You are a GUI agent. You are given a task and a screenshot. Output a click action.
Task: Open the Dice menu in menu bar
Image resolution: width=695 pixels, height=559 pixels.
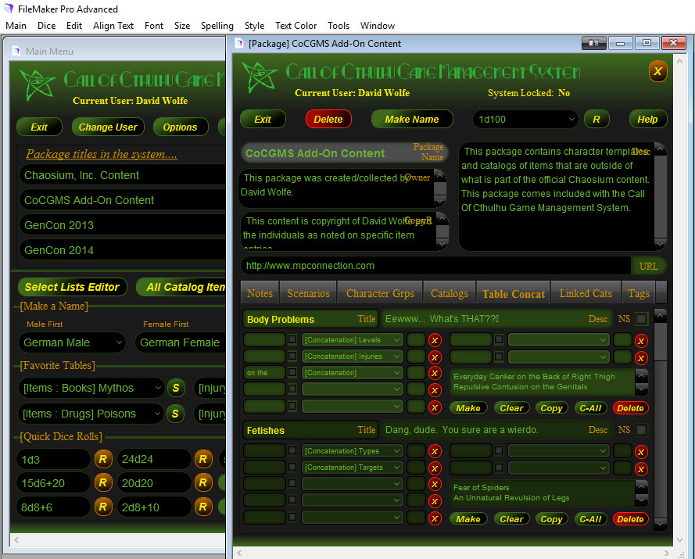46,26
